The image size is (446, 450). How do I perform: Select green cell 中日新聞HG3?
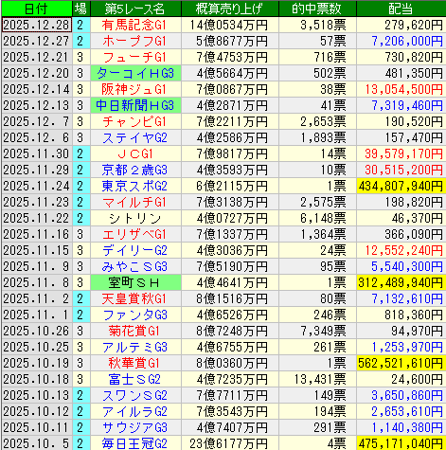135,105
